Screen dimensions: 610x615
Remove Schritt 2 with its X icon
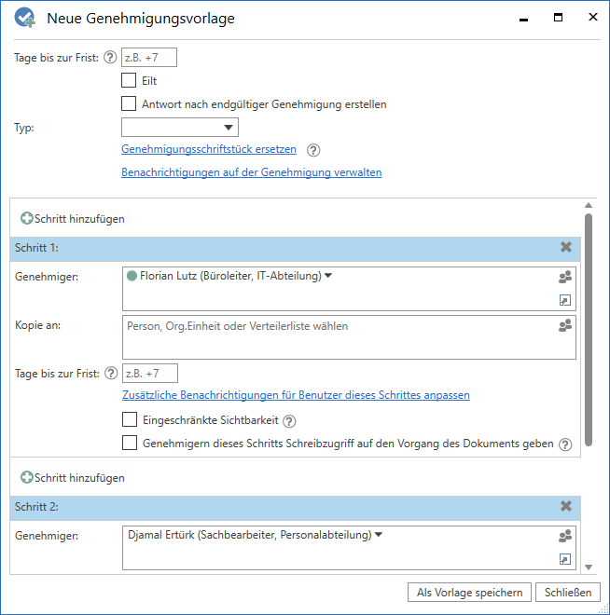tap(566, 506)
